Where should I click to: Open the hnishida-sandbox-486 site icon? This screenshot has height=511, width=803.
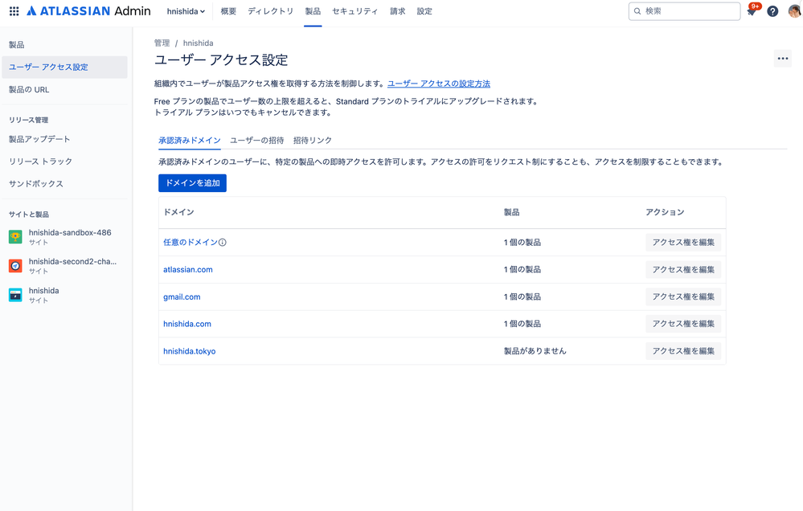pyautogui.click(x=14, y=238)
